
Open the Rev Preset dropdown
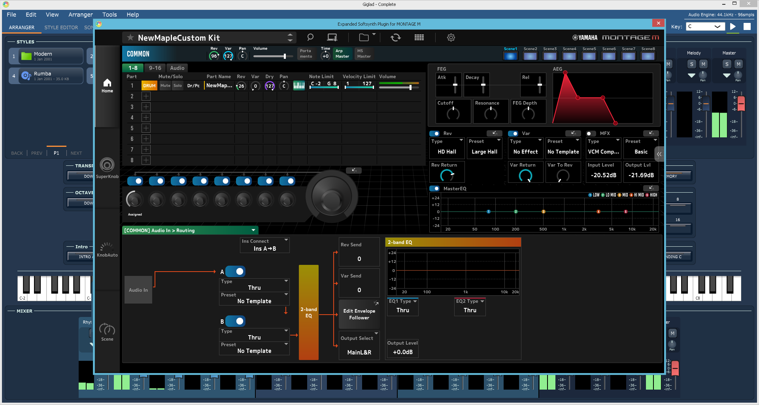pyautogui.click(x=485, y=148)
